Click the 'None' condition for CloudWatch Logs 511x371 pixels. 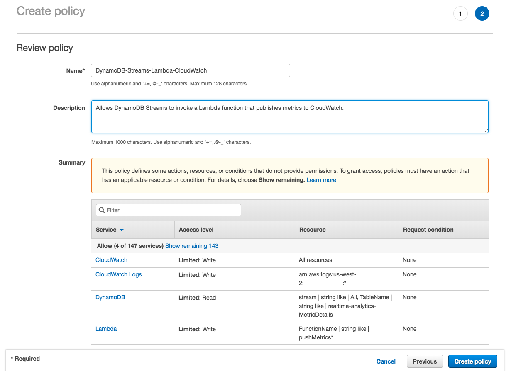(x=409, y=274)
